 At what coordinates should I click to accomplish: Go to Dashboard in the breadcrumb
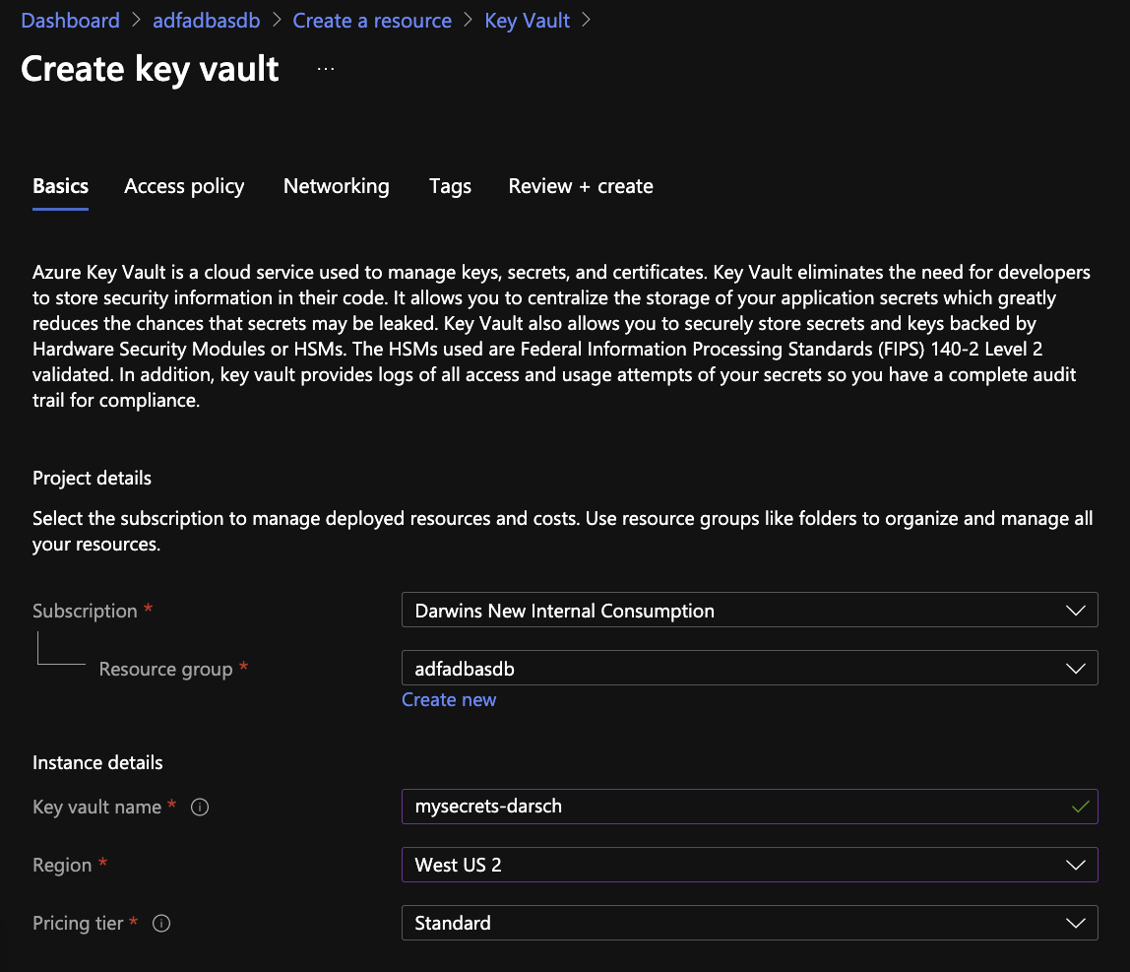(71, 21)
